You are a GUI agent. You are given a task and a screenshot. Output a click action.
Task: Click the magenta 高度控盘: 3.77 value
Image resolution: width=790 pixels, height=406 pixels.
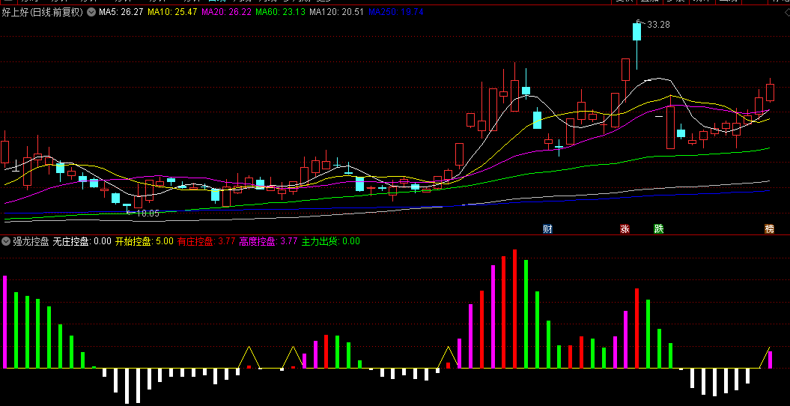click(x=269, y=241)
